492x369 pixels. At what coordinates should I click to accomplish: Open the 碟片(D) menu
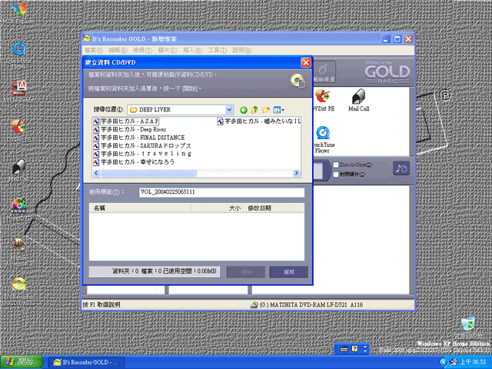tap(168, 50)
